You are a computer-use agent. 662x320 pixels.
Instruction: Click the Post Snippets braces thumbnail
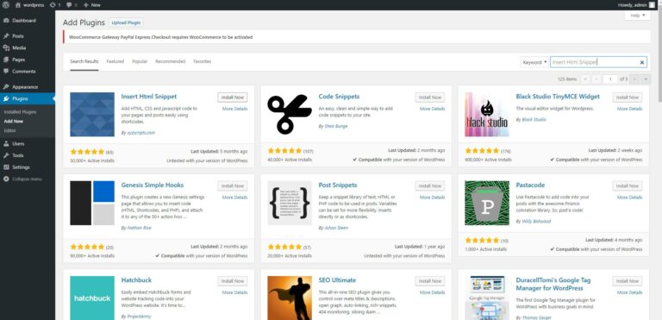290,204
